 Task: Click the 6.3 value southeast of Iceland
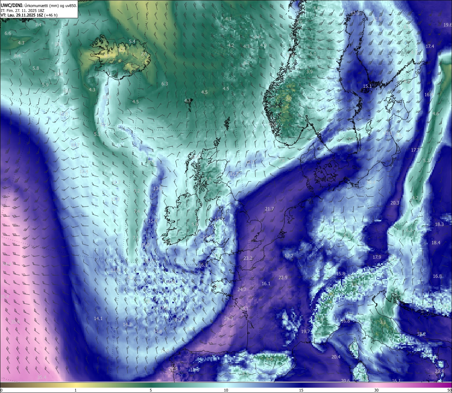pyautogui.click(x=165, y=84)
